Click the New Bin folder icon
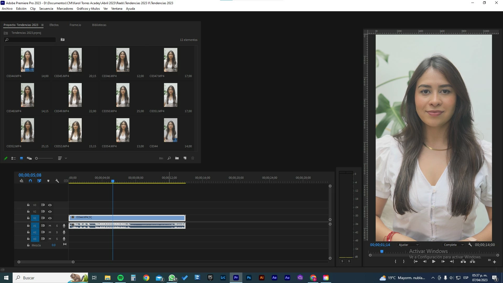This screenshot has width=503, height=283. tap(177, 158)
